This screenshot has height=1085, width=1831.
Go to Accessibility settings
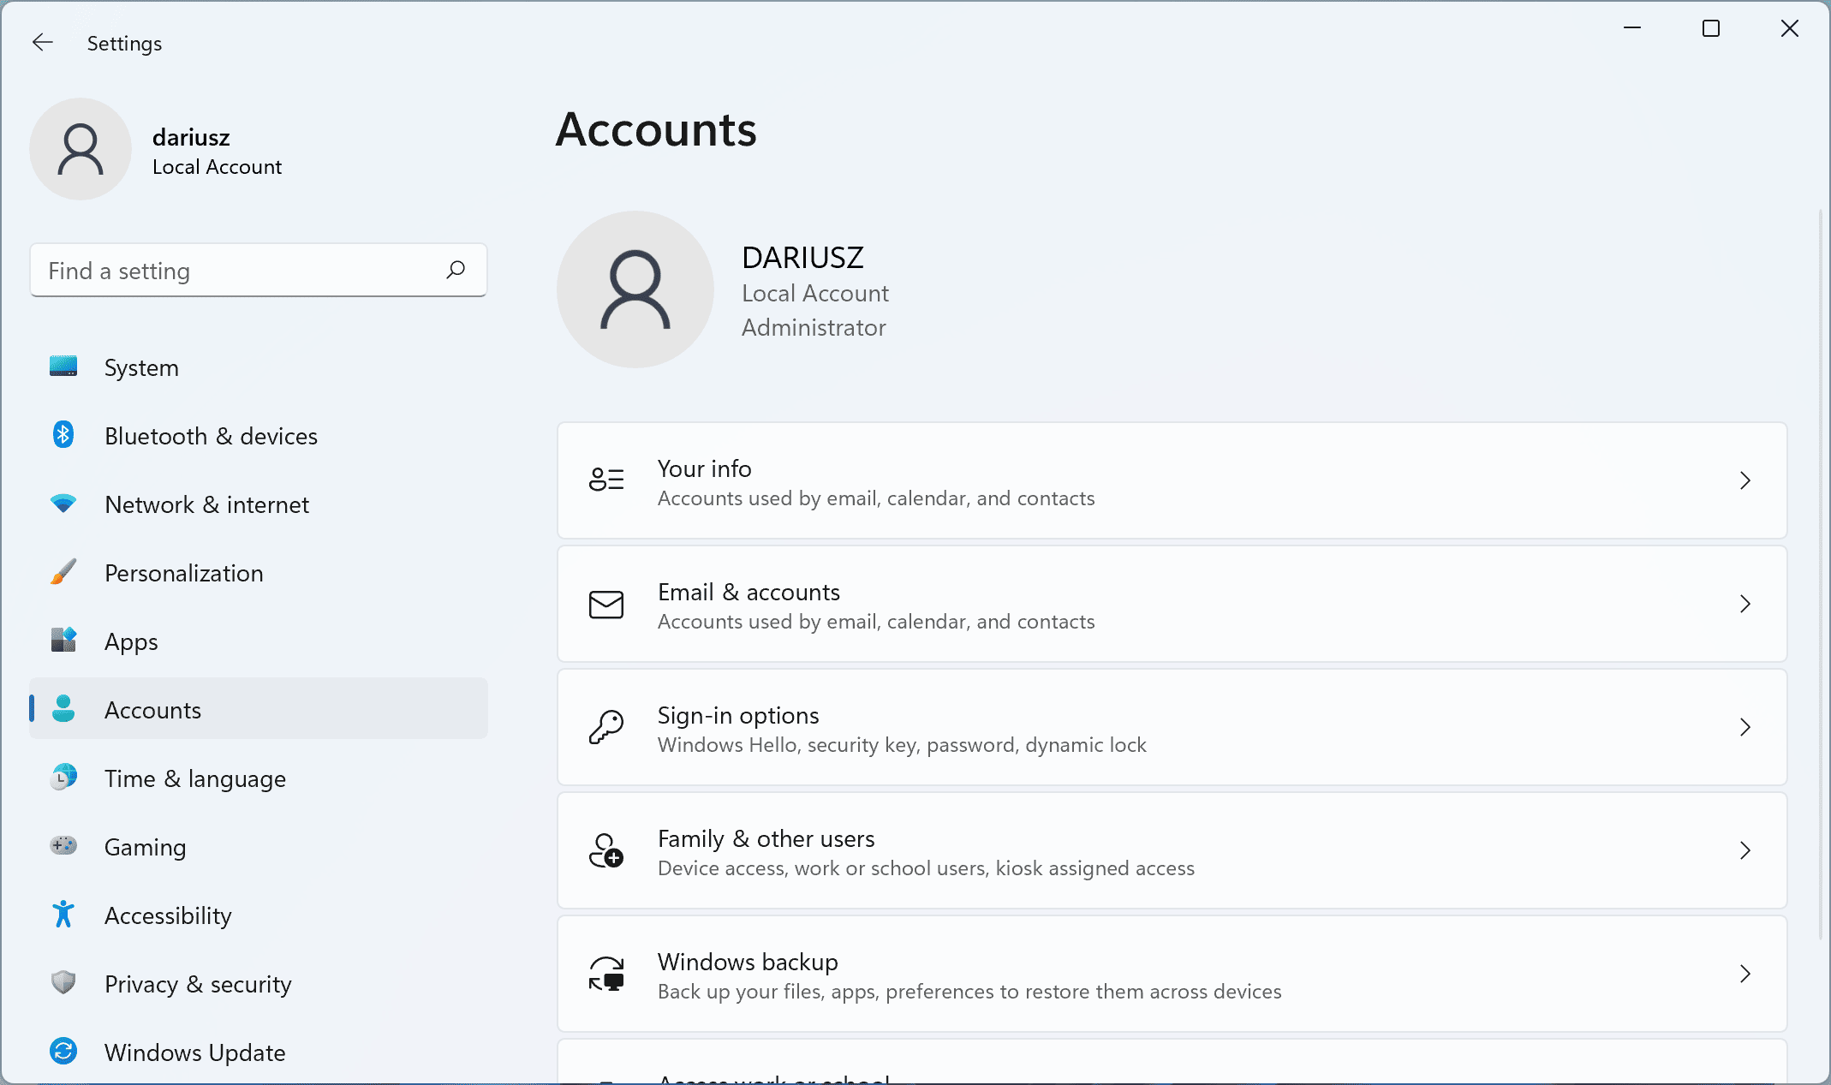click(x=259, y=915)
